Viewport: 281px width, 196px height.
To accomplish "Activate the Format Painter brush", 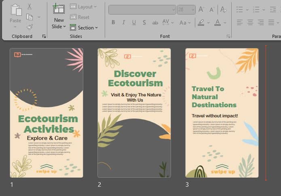I will [x=30, y=27].
